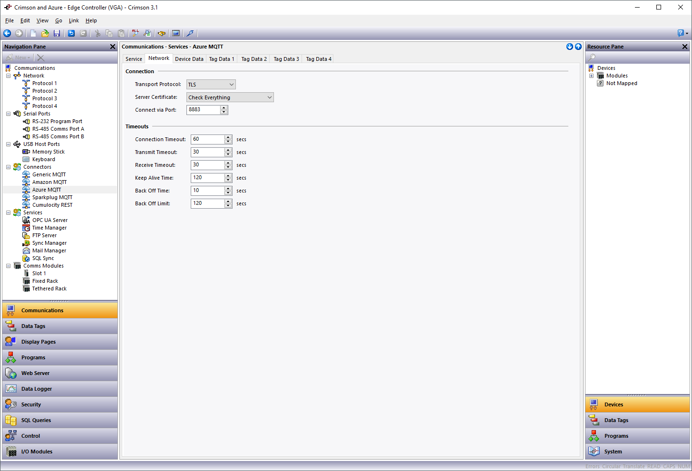The height and width of the screenshot is (471, 692).
Task: Click the Find All magnifier icon
Action: click(136, 33)
